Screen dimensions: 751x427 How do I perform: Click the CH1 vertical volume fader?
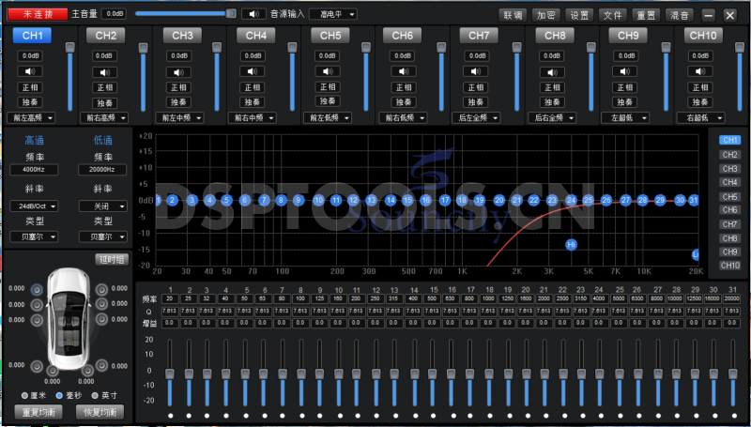tap(69, 47)
